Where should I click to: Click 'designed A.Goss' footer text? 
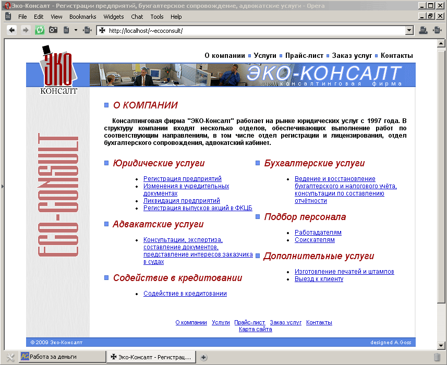[391, 342]
